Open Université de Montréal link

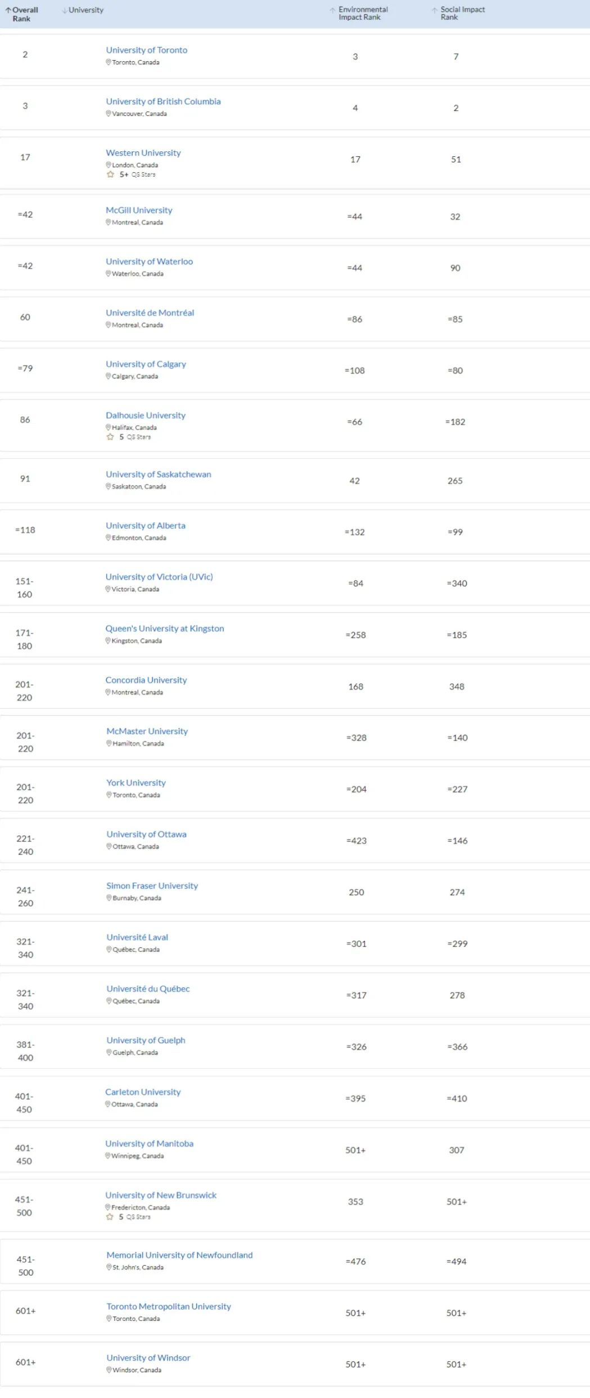point(150,313)
